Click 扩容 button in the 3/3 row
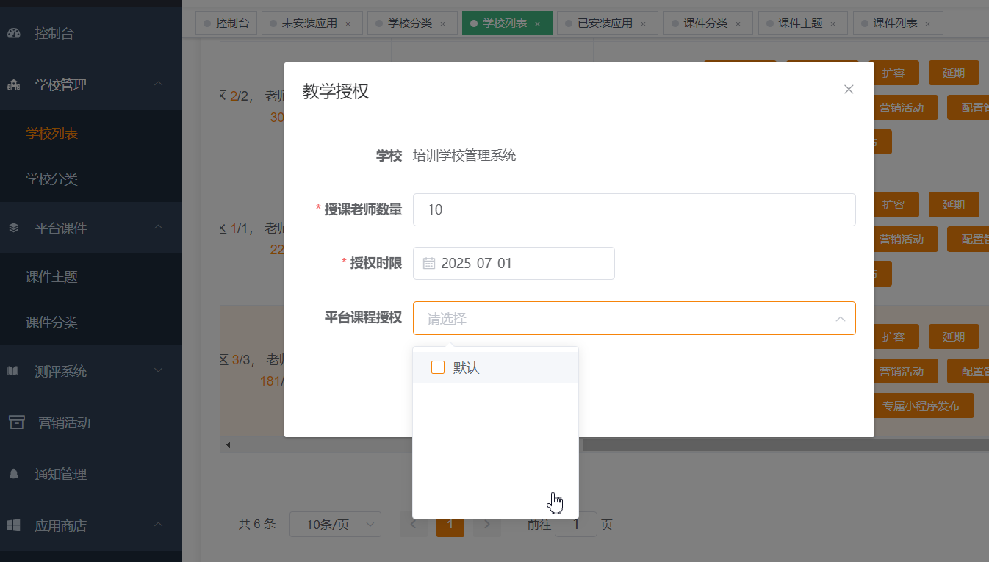This screenshot has width=989, height=562. (x=893, y=336)
